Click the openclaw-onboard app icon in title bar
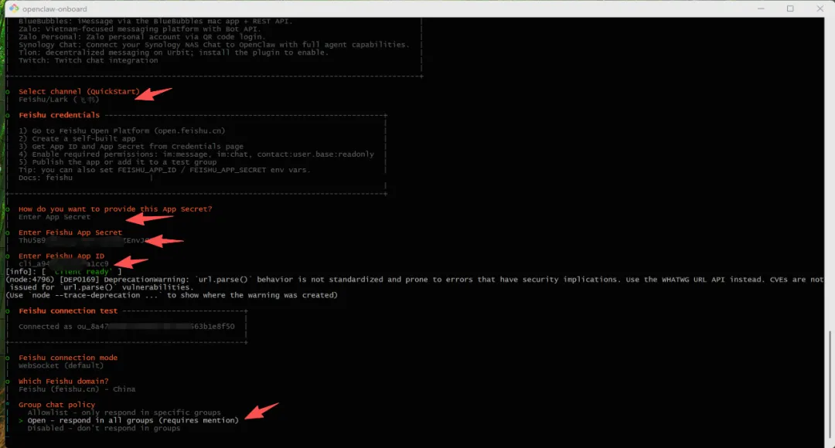Screen dimensions: 835x448 (x=14, y=8)
